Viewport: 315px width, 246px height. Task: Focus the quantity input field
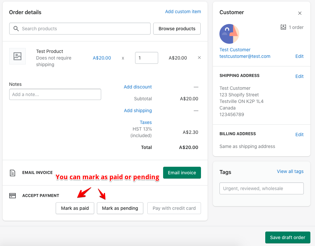click(146, 58)
